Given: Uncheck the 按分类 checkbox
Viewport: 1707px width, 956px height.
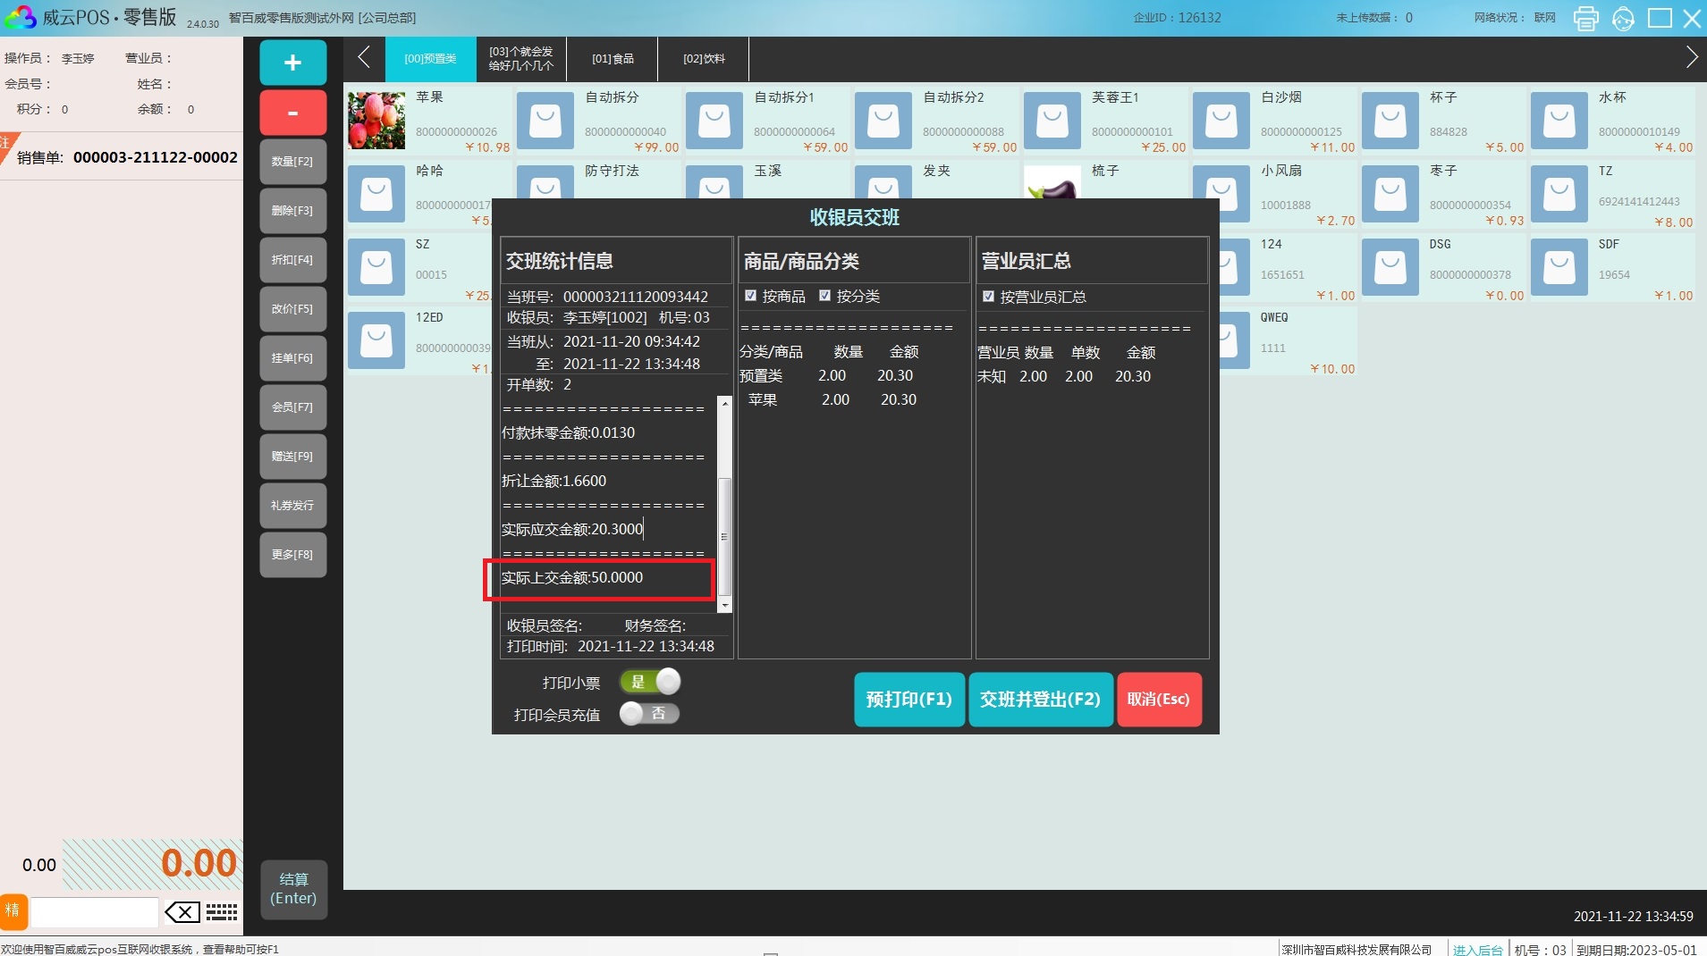Looking at the screenshot, I should point(824,296).
